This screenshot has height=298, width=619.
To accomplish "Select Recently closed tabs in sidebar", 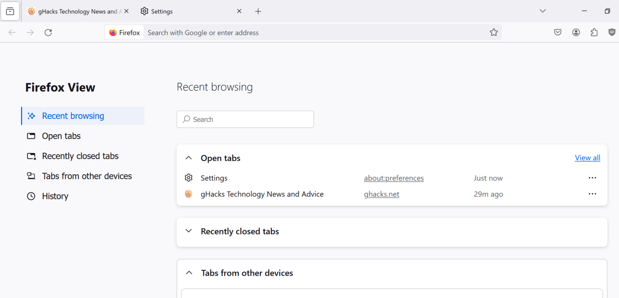I will (x=80, y=156).
